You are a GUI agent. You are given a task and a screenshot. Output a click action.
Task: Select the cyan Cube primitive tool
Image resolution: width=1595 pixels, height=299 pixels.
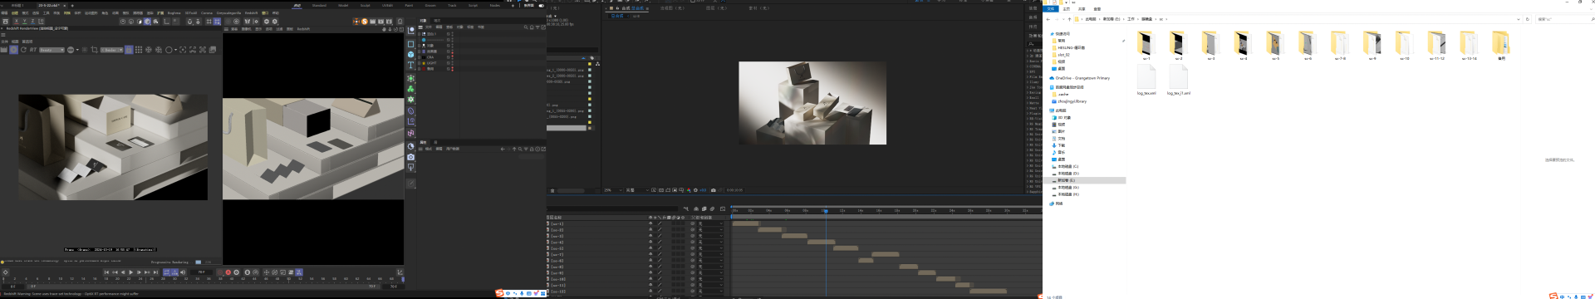[x=410, y=54]
